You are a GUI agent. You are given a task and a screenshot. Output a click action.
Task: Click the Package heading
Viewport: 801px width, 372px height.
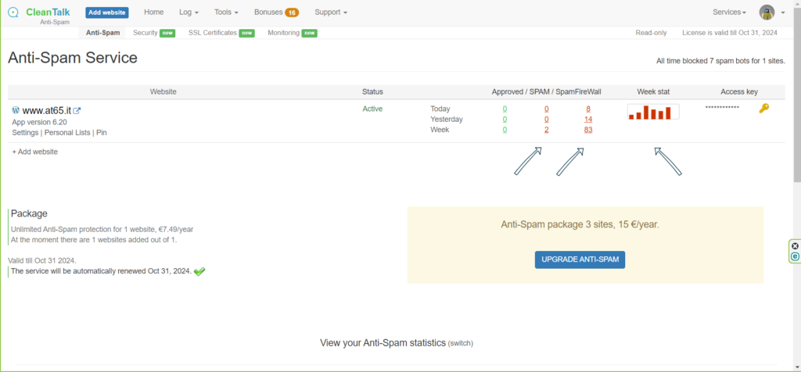coord(29,214)
